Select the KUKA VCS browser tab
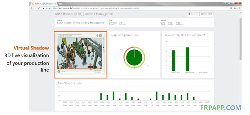This screenshot has width=250, height=115. coord(43,4)
